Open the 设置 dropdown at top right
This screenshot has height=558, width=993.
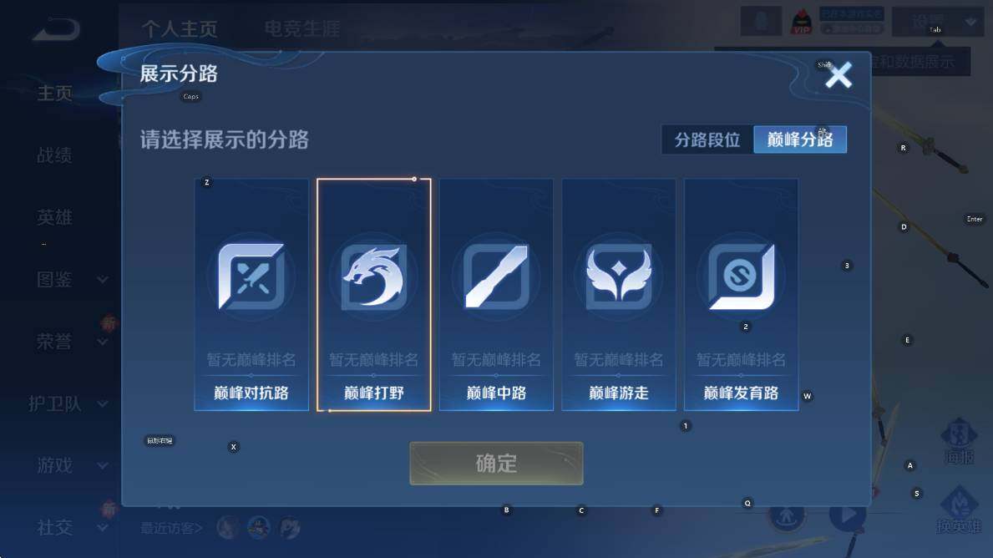coord(937,23)
